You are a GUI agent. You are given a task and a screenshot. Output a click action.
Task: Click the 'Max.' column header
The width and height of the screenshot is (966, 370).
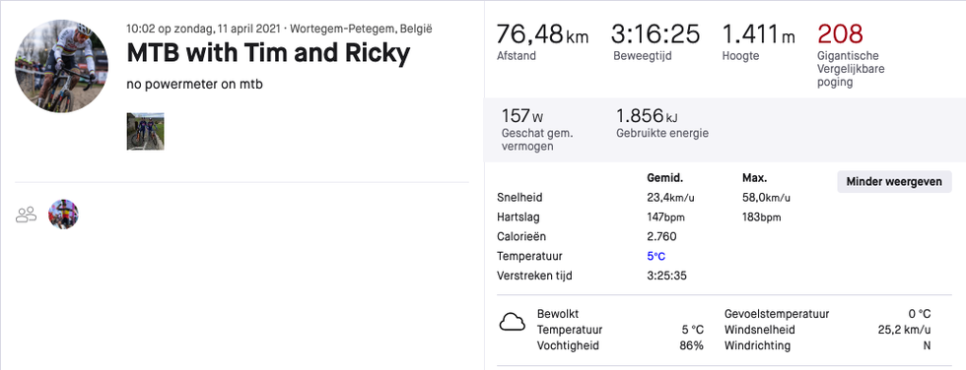755,178
